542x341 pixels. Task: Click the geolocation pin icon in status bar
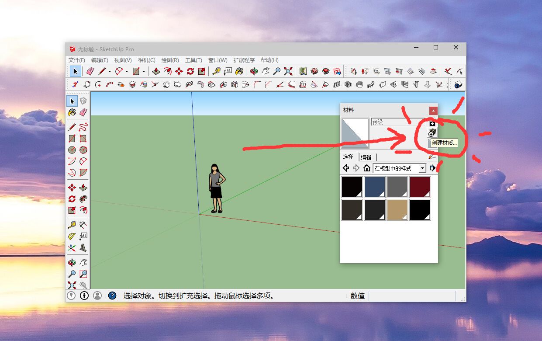pos(71,296)
